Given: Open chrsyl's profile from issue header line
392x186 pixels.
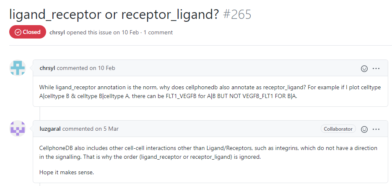Looking at the screenshot, I should coord(57,32).
